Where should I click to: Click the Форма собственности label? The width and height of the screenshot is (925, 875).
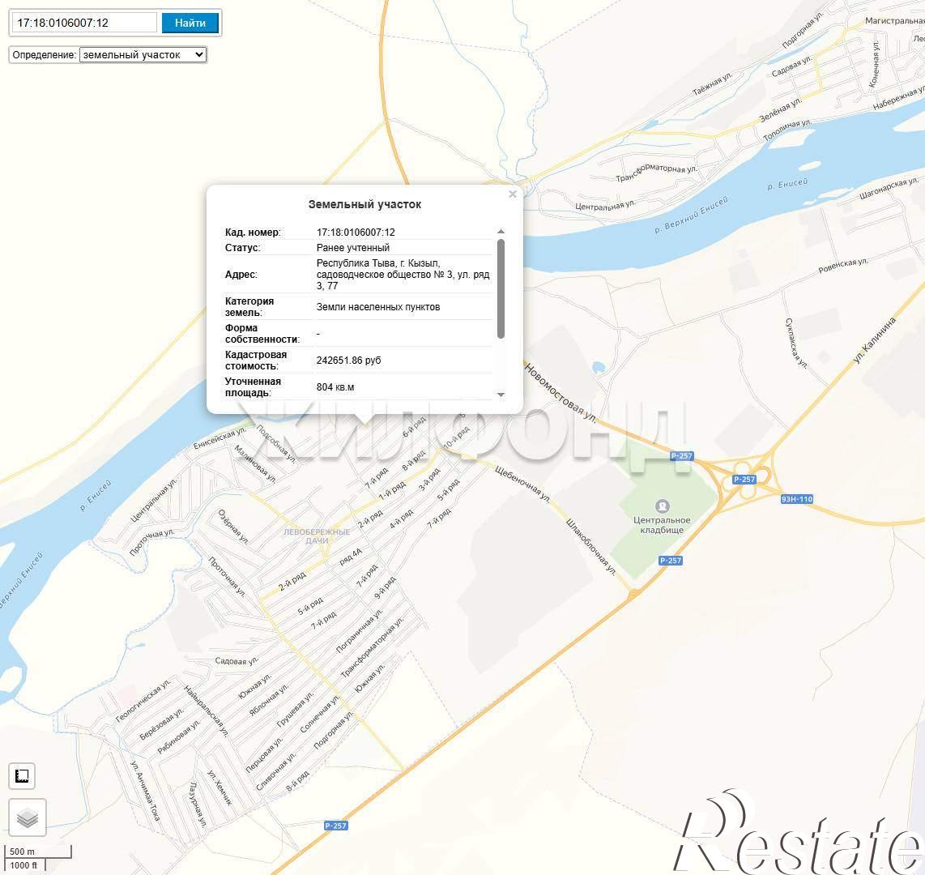(x=262, y=333)
